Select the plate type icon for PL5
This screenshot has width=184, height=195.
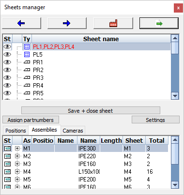[27, 55]
